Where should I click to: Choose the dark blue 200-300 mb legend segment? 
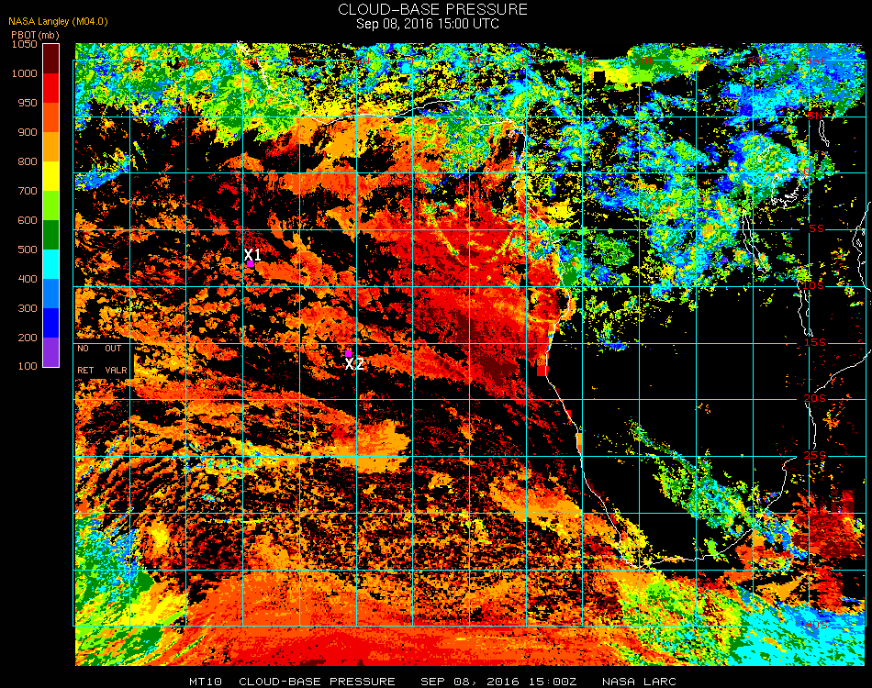click(50, 323)
